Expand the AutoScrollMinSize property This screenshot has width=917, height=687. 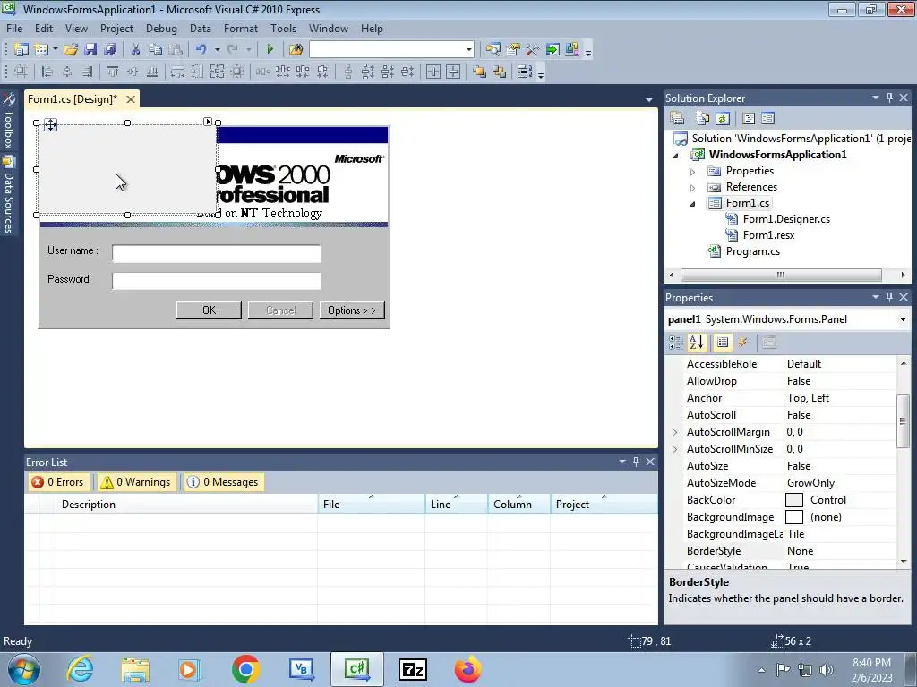pos(674,449)
